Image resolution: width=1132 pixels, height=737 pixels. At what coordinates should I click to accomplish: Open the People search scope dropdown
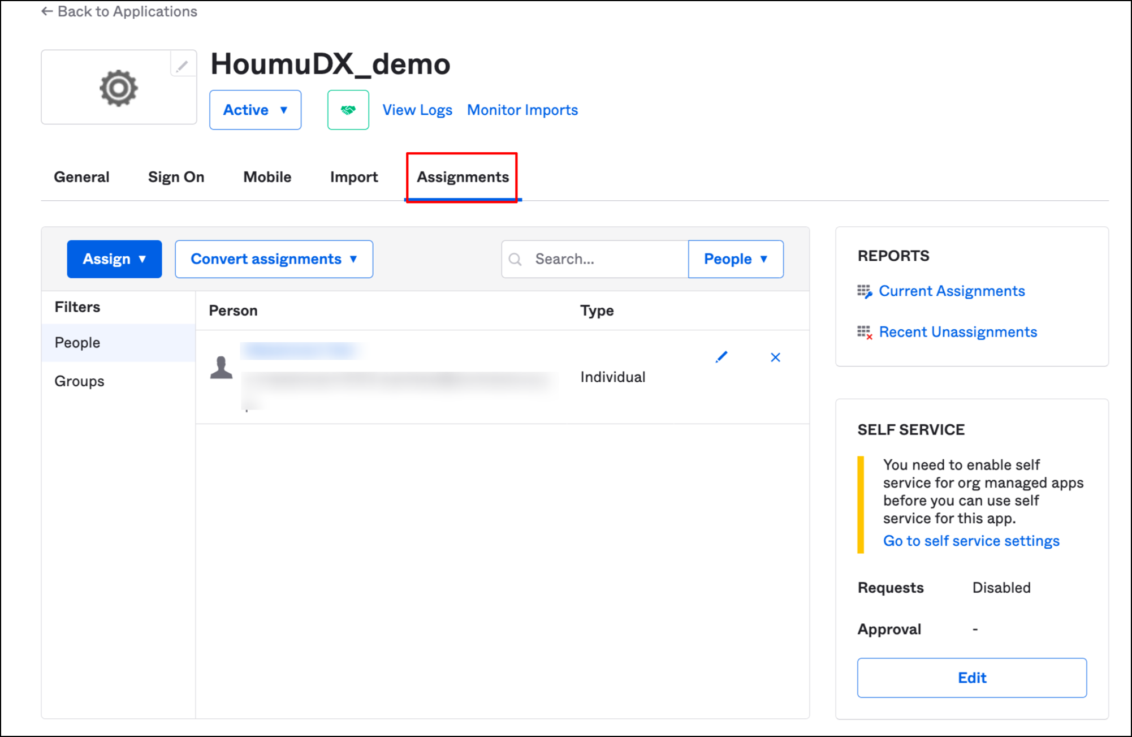[x=736, y=259]
